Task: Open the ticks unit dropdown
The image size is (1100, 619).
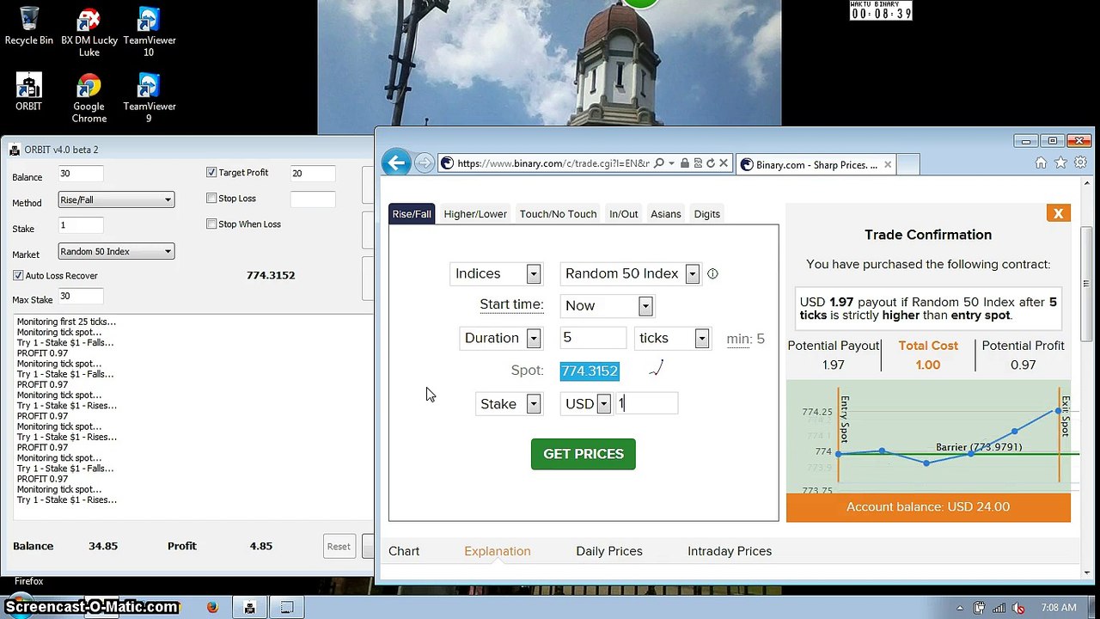Action: pos(672,338)
